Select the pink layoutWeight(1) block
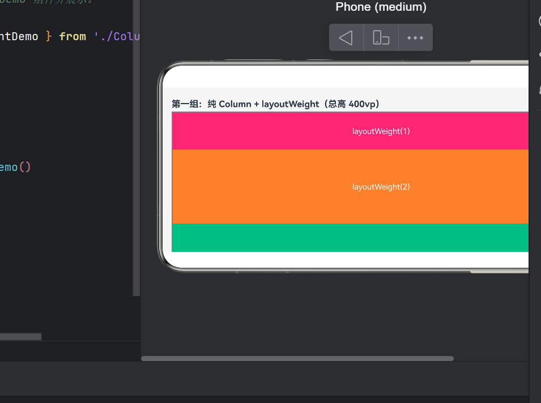This screenshot has height=403, width=541. (x=350, y=131)
